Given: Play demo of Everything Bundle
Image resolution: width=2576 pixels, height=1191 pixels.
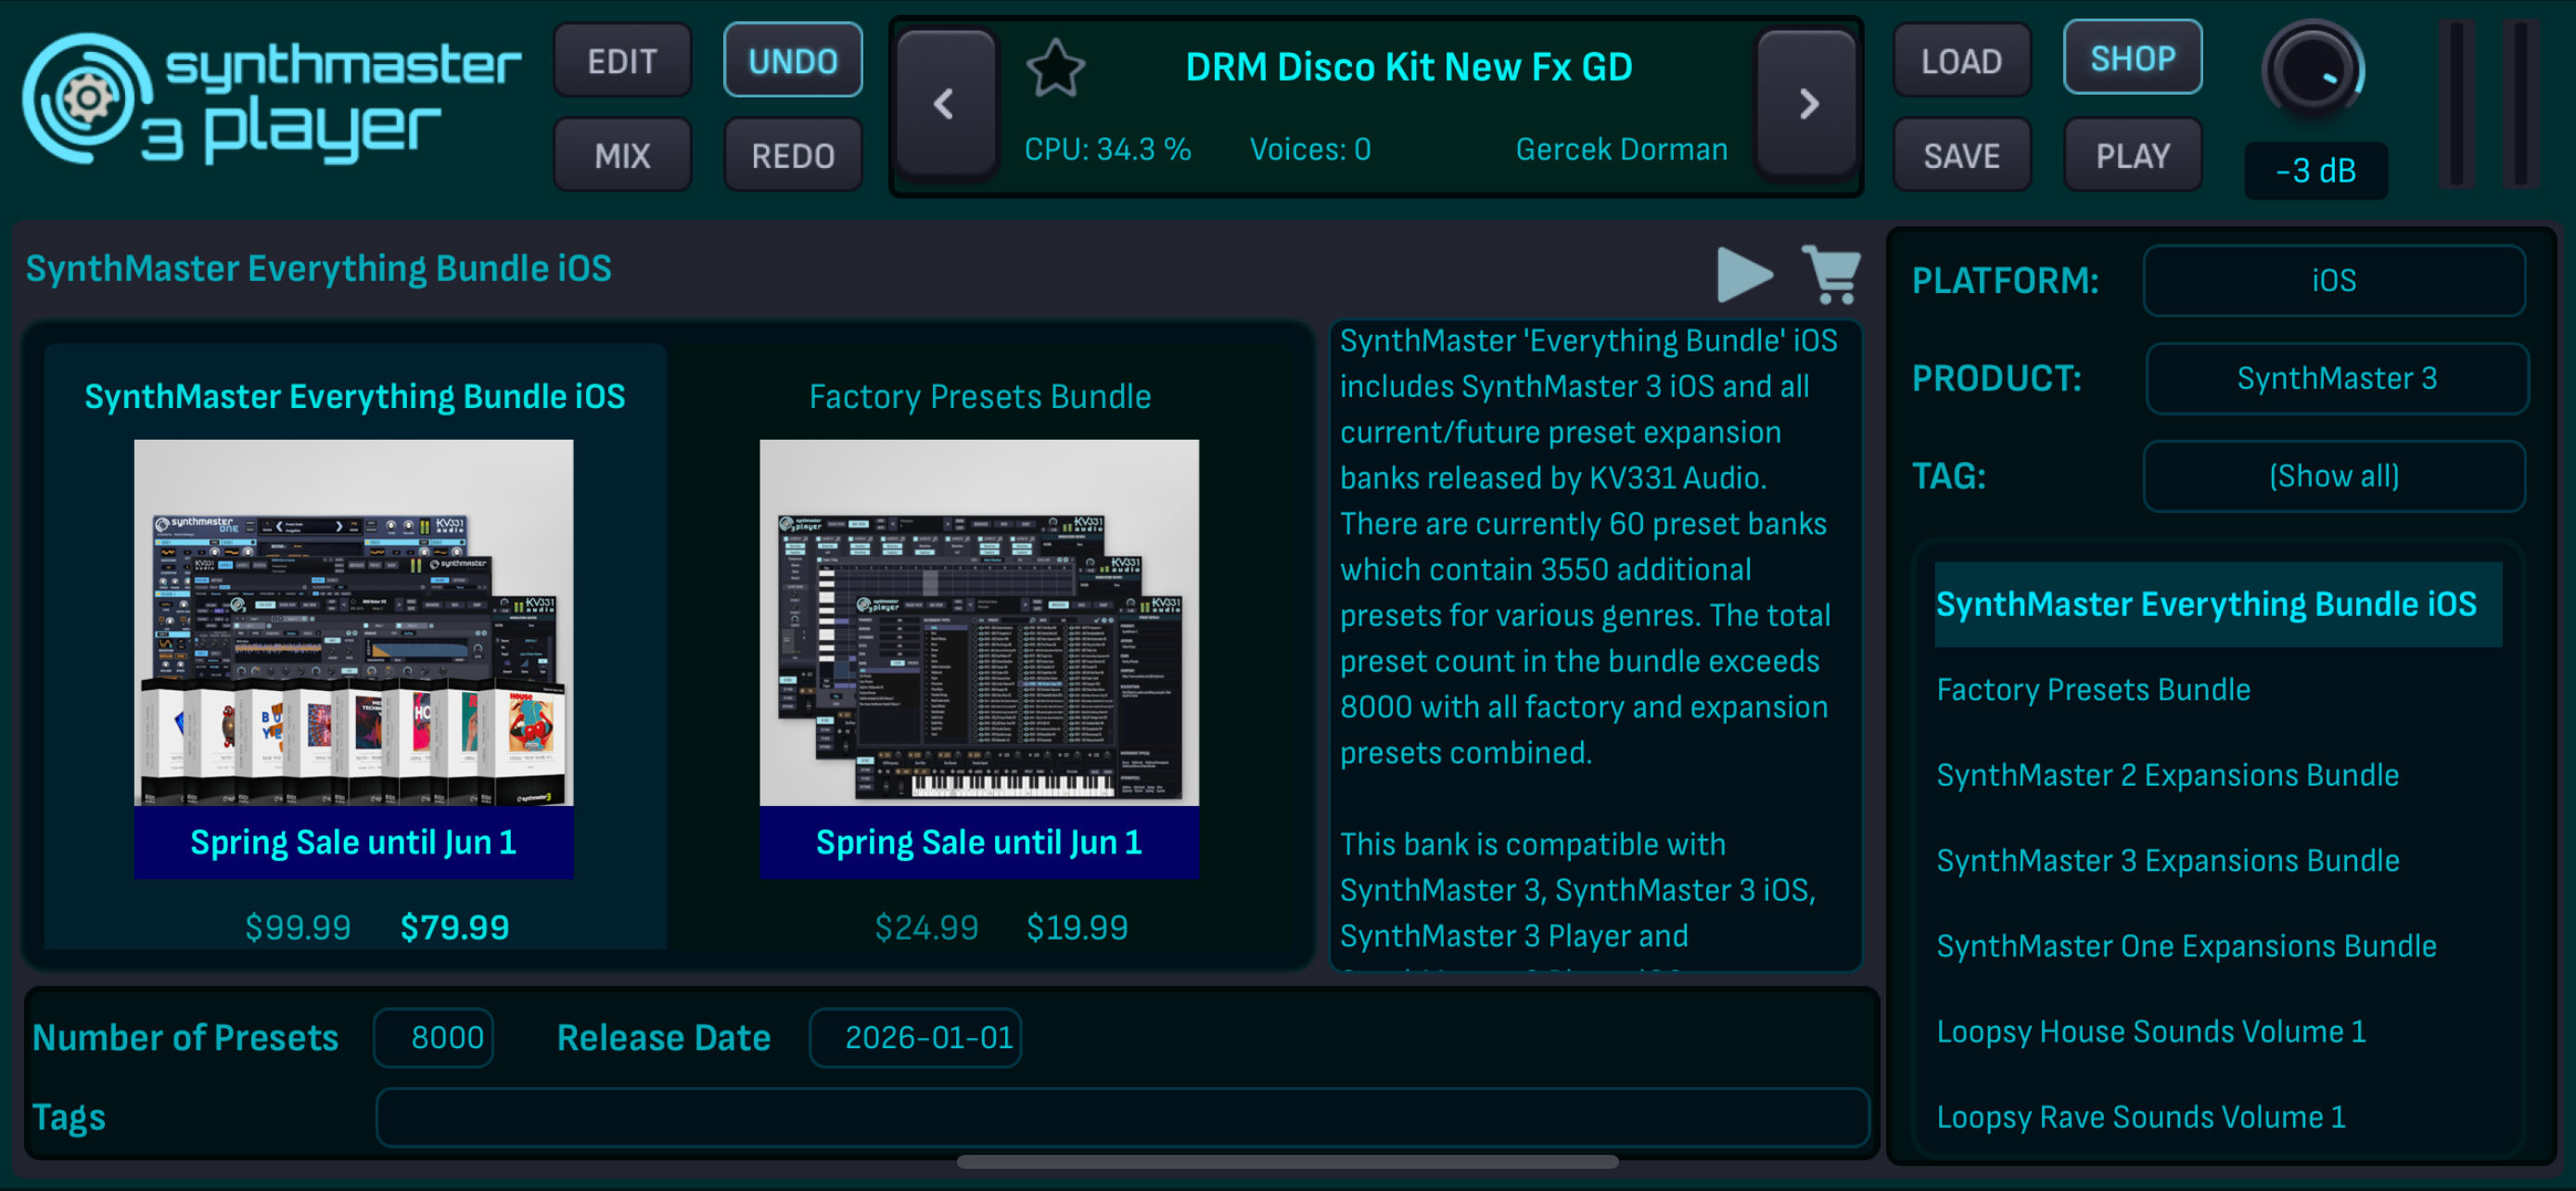Looking at the screenshot, I should pyautogui.click(x=1744, y=274).
